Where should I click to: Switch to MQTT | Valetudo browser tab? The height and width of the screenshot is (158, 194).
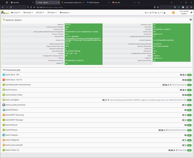point(98,3)
